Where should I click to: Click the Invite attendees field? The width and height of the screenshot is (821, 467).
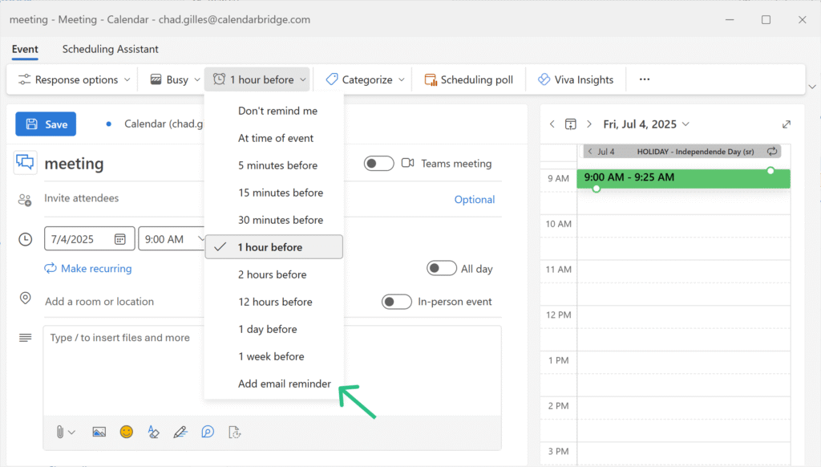123,198
